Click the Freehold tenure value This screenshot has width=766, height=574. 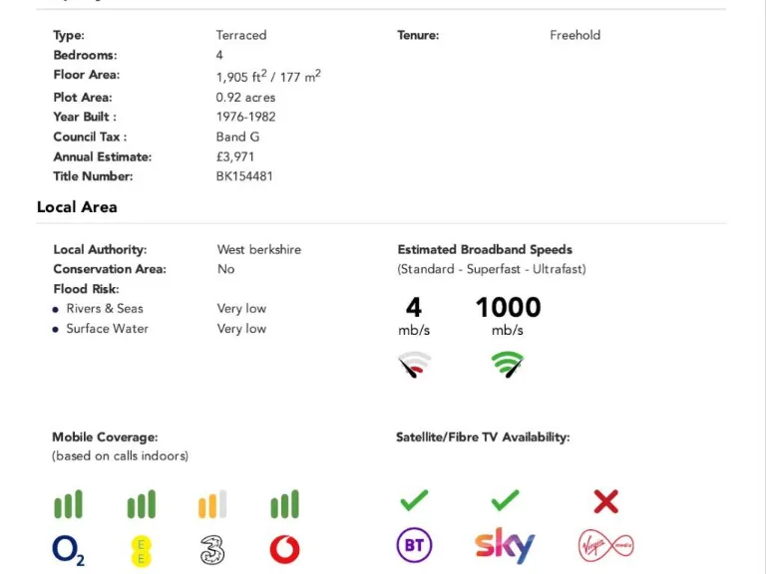click(574, 35)
